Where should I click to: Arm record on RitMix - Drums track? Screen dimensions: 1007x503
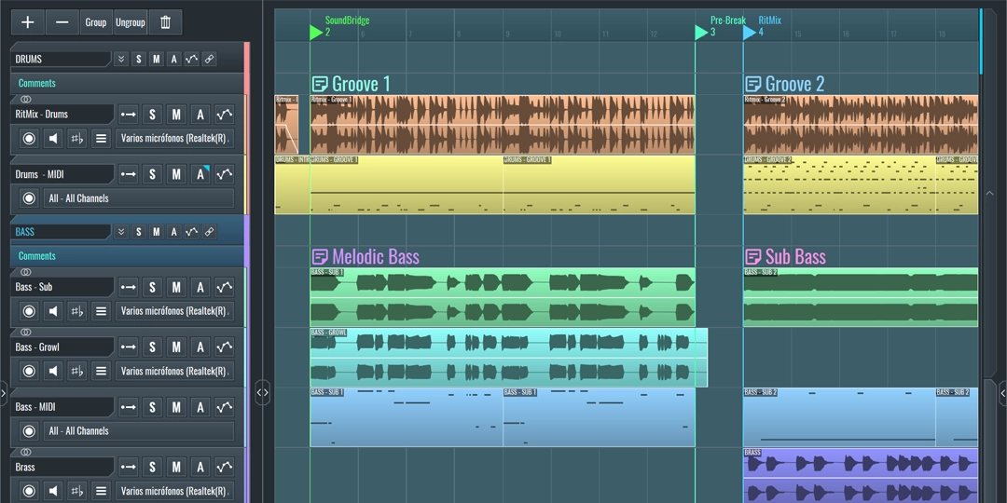29,139
